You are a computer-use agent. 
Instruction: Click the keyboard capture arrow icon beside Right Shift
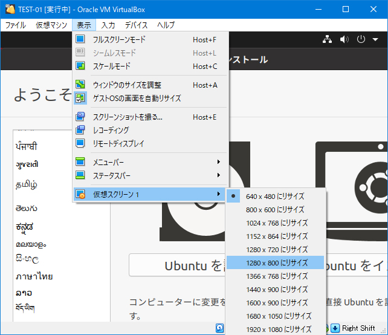pos(335,328)
